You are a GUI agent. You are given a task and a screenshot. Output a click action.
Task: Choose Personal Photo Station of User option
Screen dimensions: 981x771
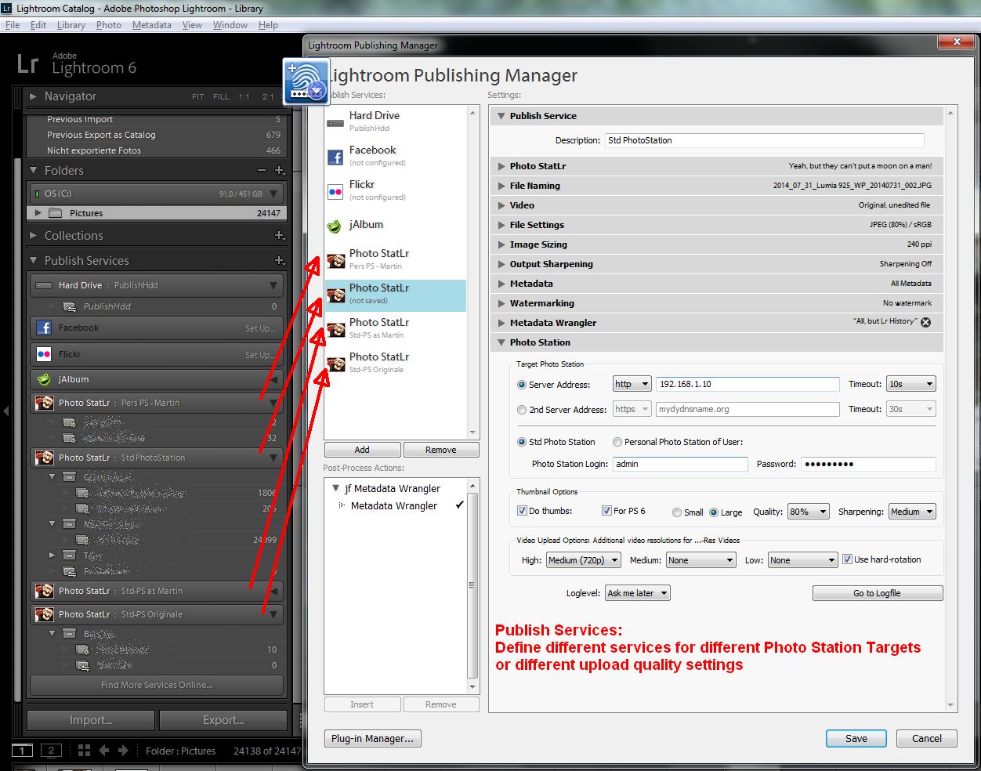pos(617,442)
